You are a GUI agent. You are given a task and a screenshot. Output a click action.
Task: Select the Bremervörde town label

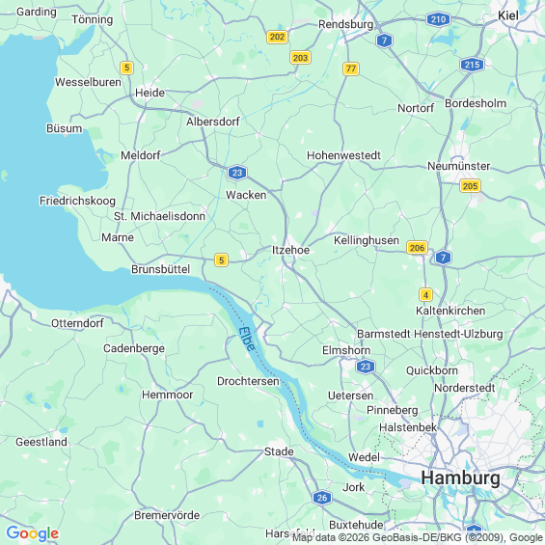[167, 515]
